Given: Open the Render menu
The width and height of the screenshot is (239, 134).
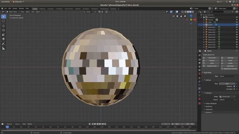Looking at the screenshot, I should (x=15, y=9).
